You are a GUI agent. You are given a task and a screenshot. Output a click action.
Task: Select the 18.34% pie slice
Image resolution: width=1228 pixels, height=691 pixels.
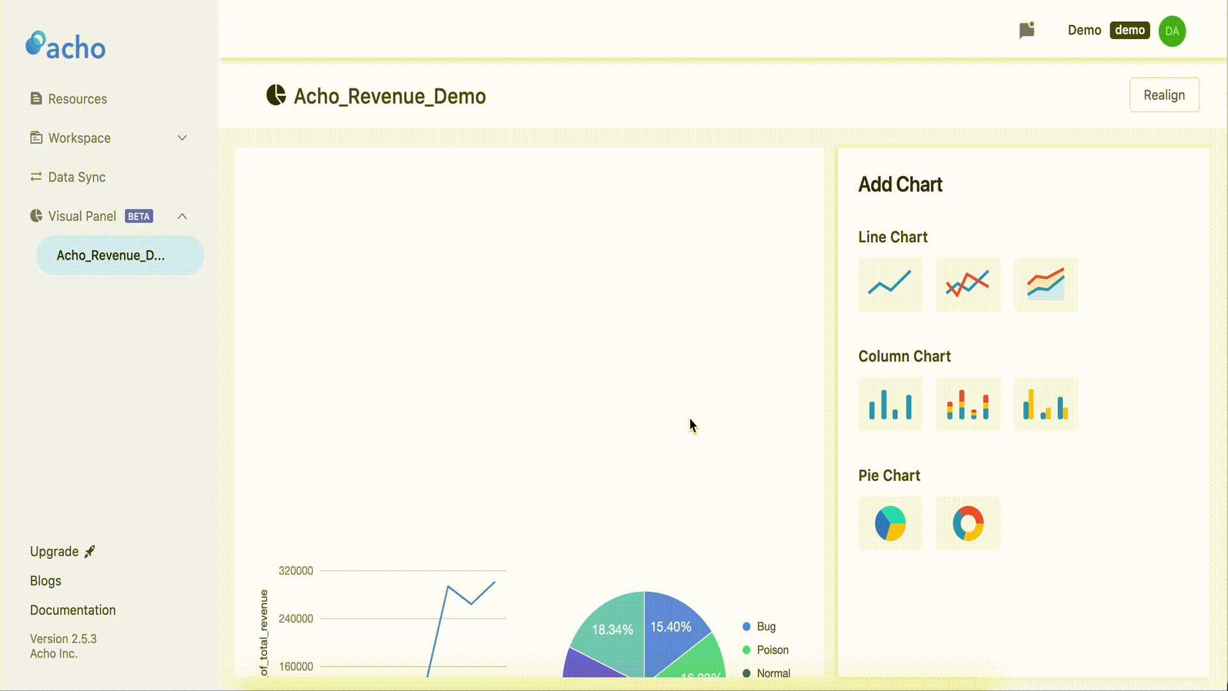pos(613,630)
